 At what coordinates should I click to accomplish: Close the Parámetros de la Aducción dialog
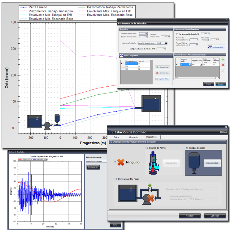click(227, 20)
